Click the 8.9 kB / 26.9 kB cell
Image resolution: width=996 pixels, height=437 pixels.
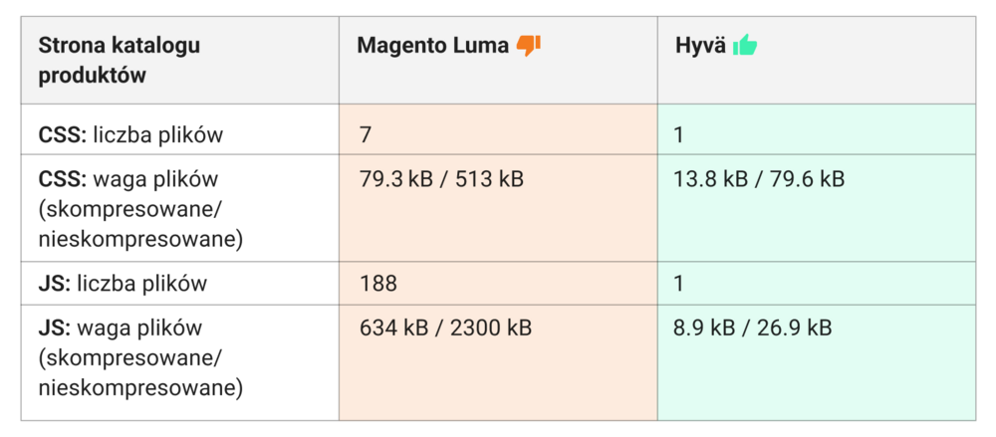752,328
